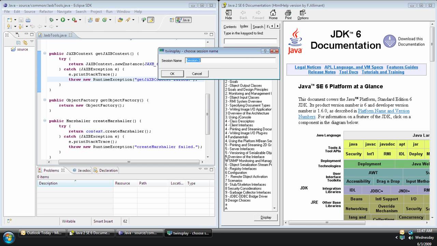Open Legal Notices link
This screenshot has height=246, width=437.
308,67
